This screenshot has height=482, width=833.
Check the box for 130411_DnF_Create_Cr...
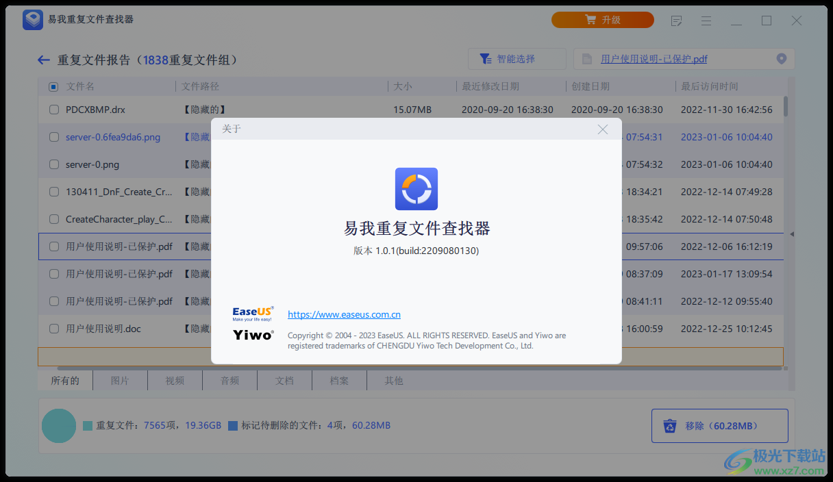pos(54,192)
